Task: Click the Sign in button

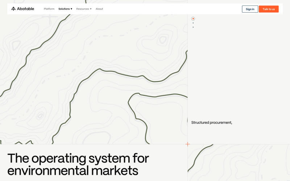Action: tap(250, 9)
